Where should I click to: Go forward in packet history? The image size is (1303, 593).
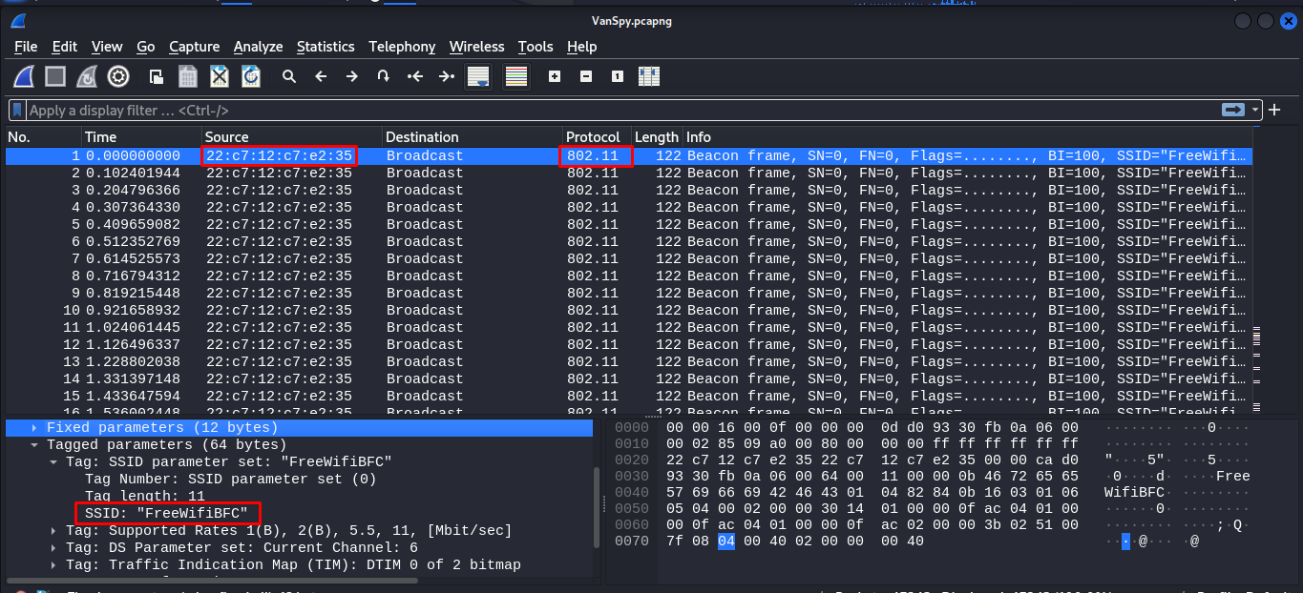point(352,76)
